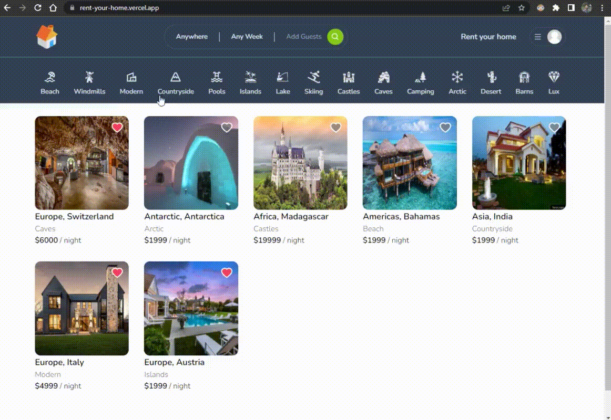Click the Americas, Bahamas listing title
The image size is (611, 420).
point(401,217)
